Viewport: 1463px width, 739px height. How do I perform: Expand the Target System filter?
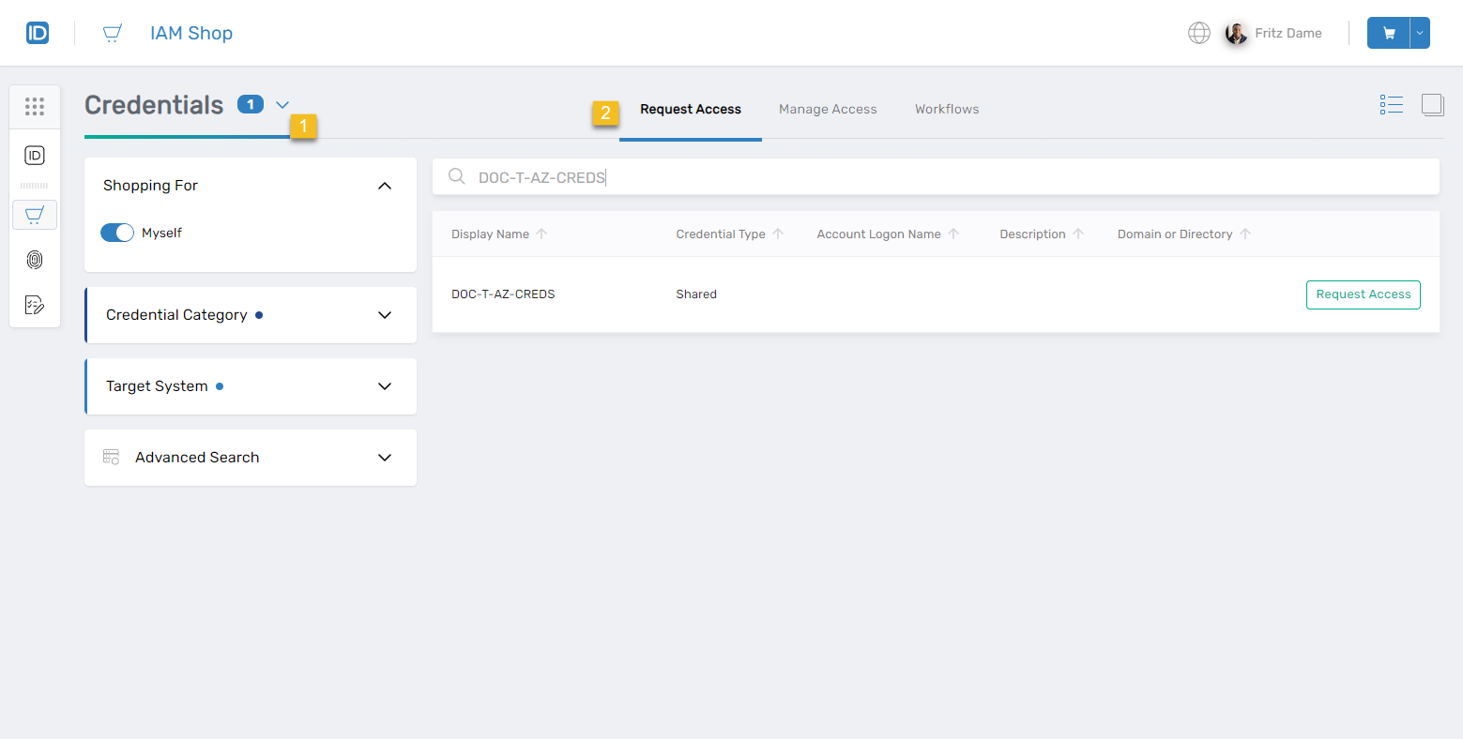click(x=384, y=386)
